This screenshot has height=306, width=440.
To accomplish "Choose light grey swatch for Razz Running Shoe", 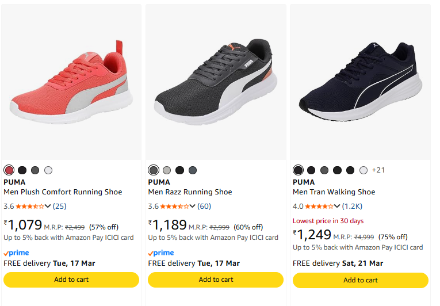I will click(167, 170).
